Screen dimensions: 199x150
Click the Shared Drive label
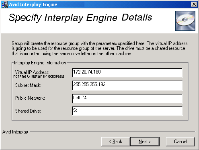(x=28, y=111)
